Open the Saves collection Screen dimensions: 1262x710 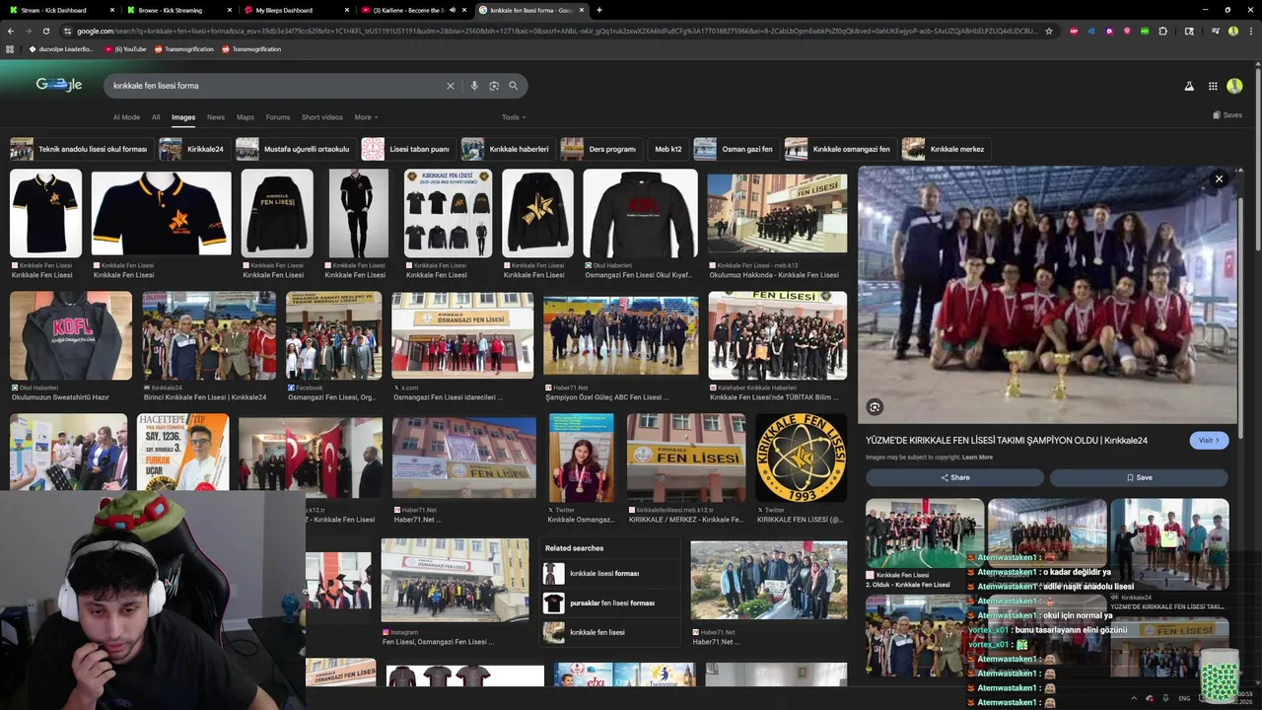click(1227, 115)
